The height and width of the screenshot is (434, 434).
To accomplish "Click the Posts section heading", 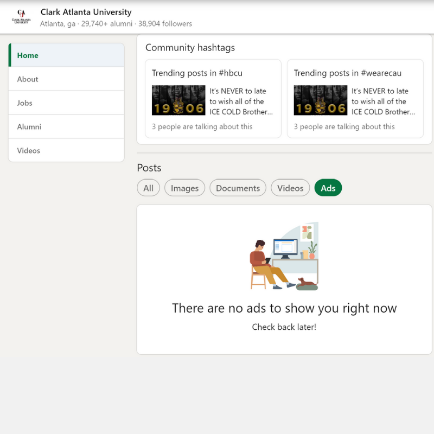I will (149, 168).
